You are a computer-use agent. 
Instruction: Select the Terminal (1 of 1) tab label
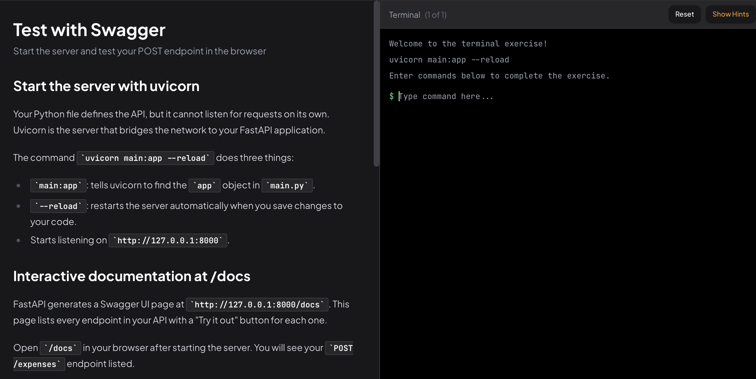tap(417, 15)
